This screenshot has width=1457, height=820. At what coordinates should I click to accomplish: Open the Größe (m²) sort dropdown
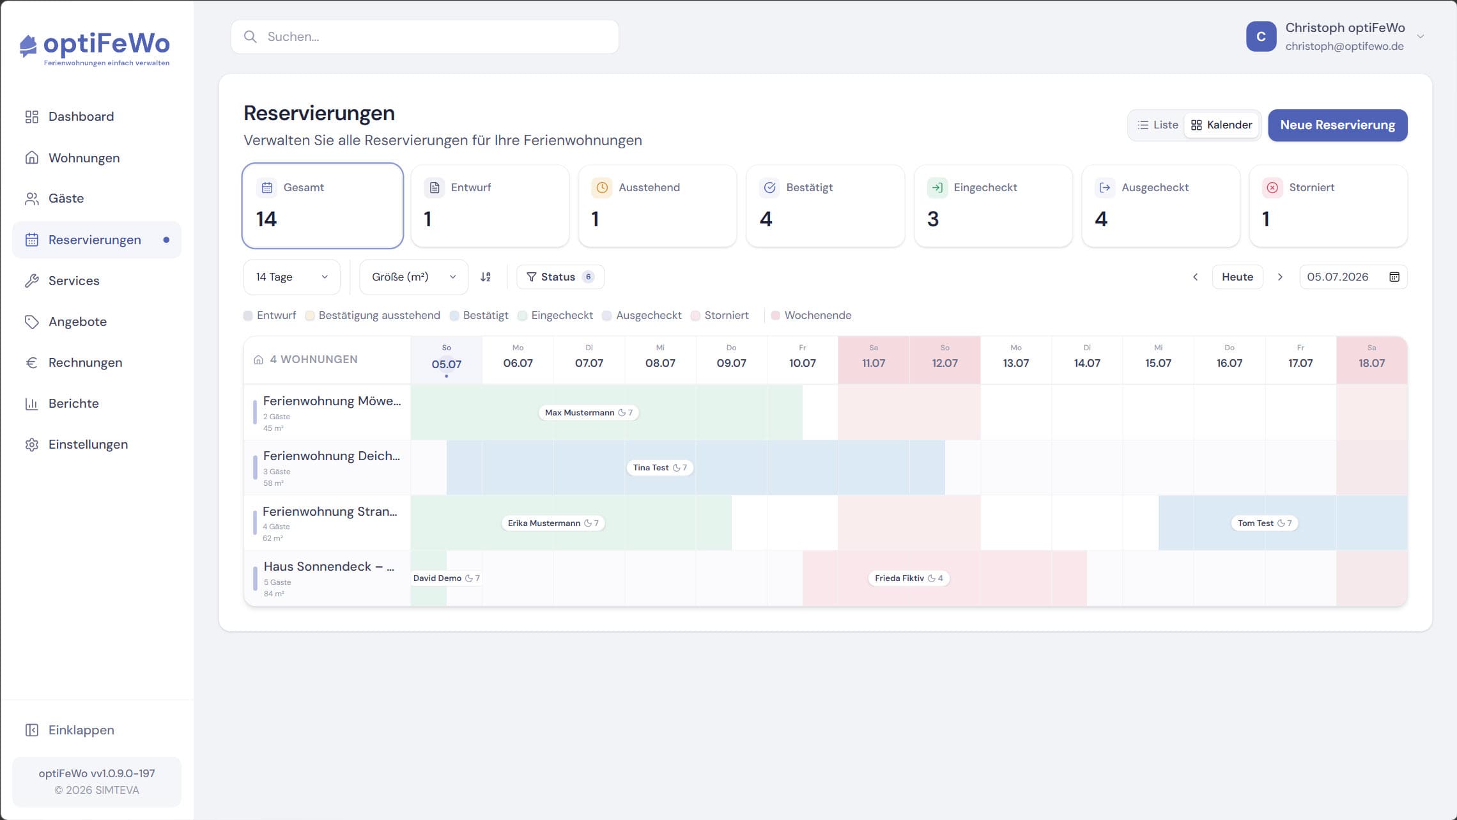pyautogui.click(x=413, y=277)
